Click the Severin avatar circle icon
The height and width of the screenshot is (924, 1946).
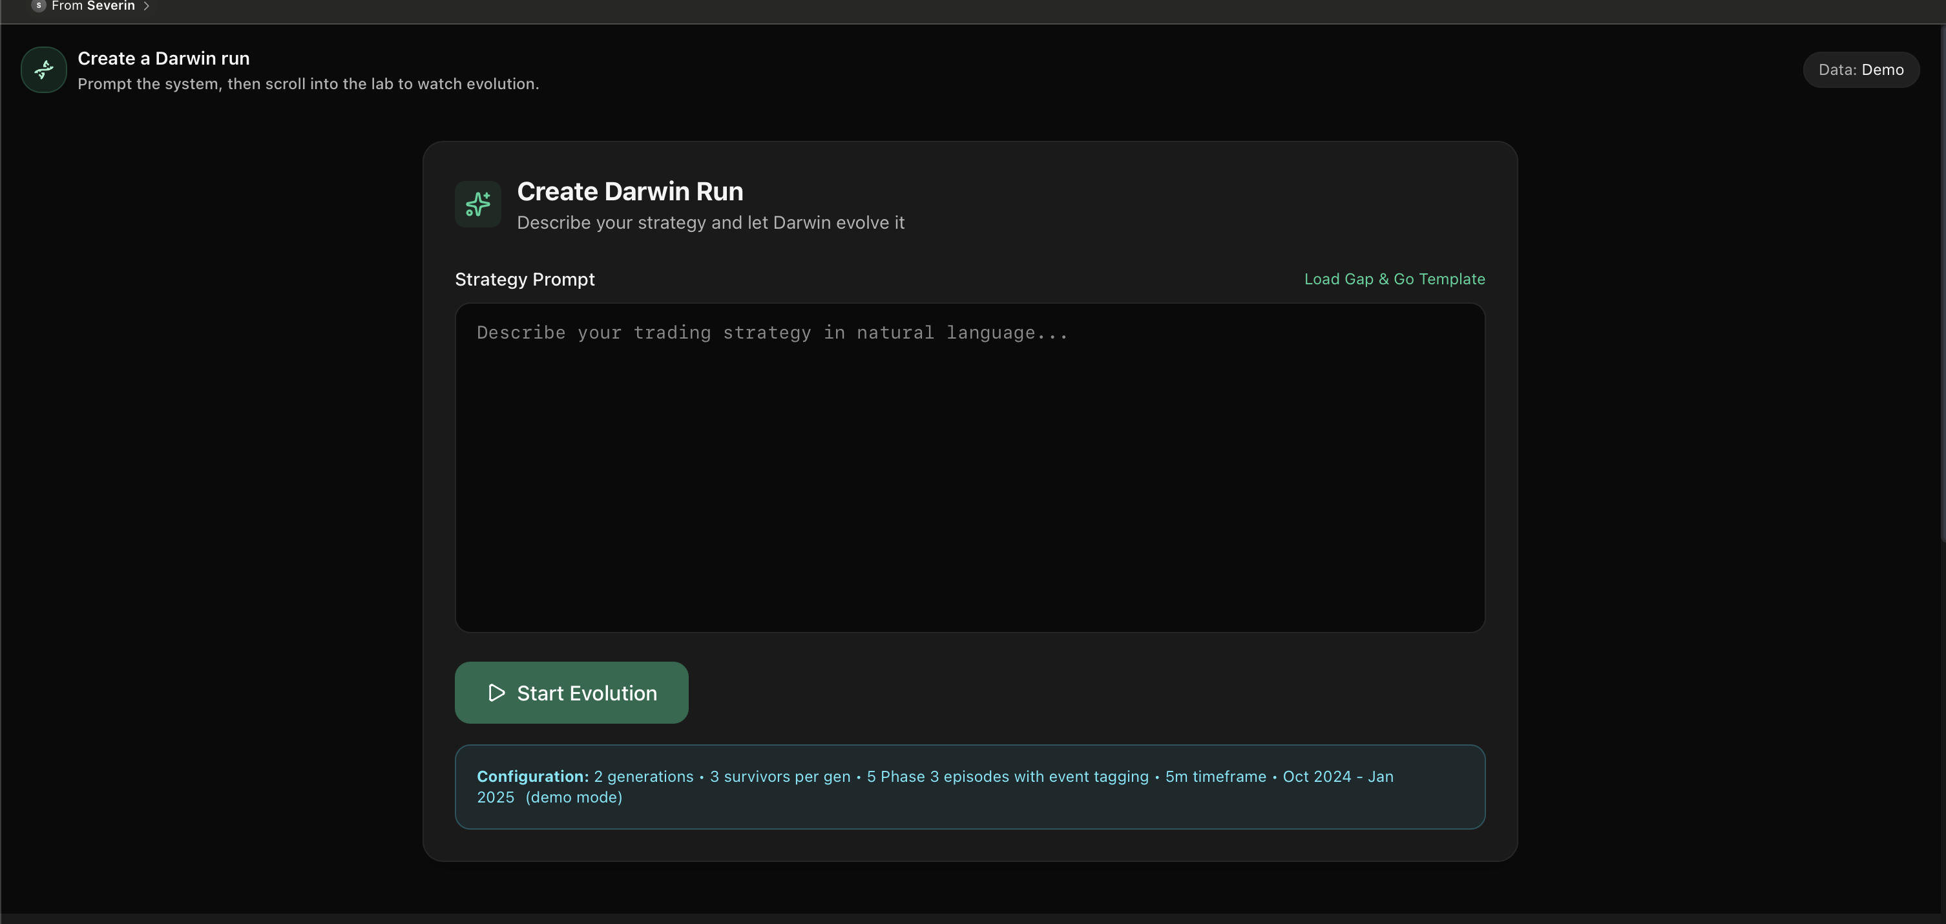[x=39, y=6]
